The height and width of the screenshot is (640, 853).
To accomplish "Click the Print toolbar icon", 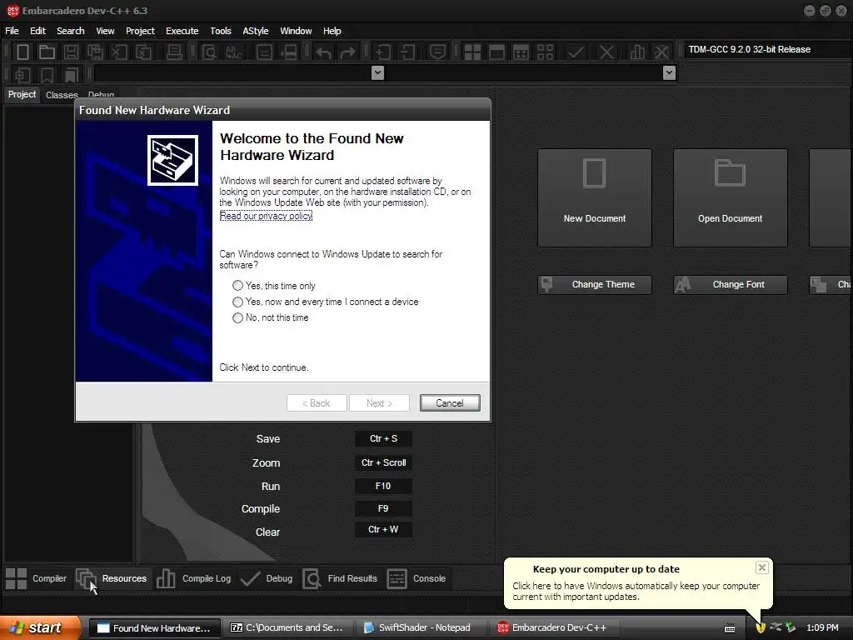I will click(174, 52).
